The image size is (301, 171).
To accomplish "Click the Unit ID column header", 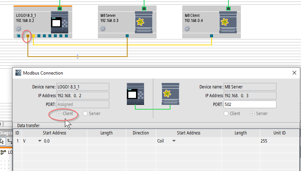I will tap(279, 133).
